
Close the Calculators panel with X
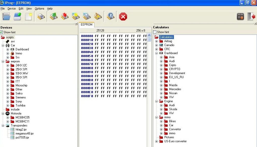point(255,24)
